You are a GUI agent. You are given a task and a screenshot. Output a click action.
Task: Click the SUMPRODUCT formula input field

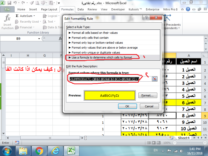110,79
